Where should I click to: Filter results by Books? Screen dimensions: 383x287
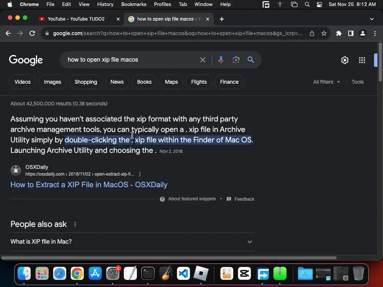144,82
